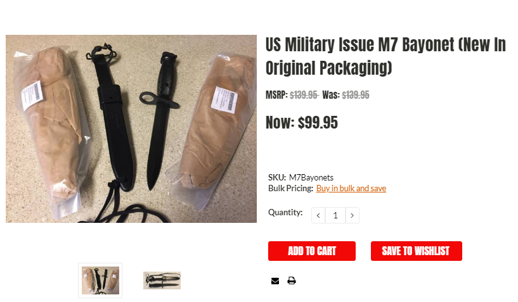
Task: Click the SKU label text
Action: 276,177
